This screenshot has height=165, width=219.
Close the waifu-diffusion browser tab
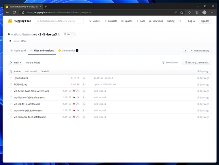(40, 7)
